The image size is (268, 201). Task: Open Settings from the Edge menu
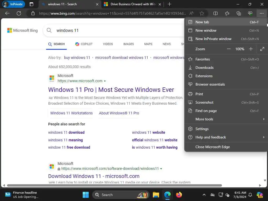pyautogui.click(x=226, y=129)
